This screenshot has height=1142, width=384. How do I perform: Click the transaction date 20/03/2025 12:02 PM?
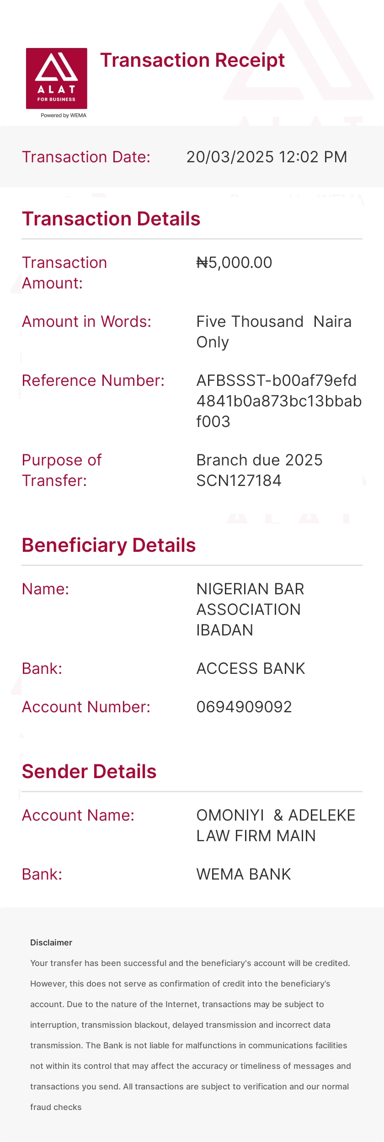[267, 157]
